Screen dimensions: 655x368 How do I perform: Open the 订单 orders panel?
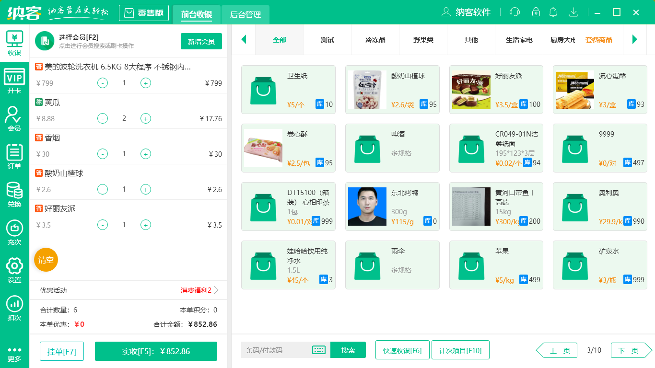click(x=14, y=154)
